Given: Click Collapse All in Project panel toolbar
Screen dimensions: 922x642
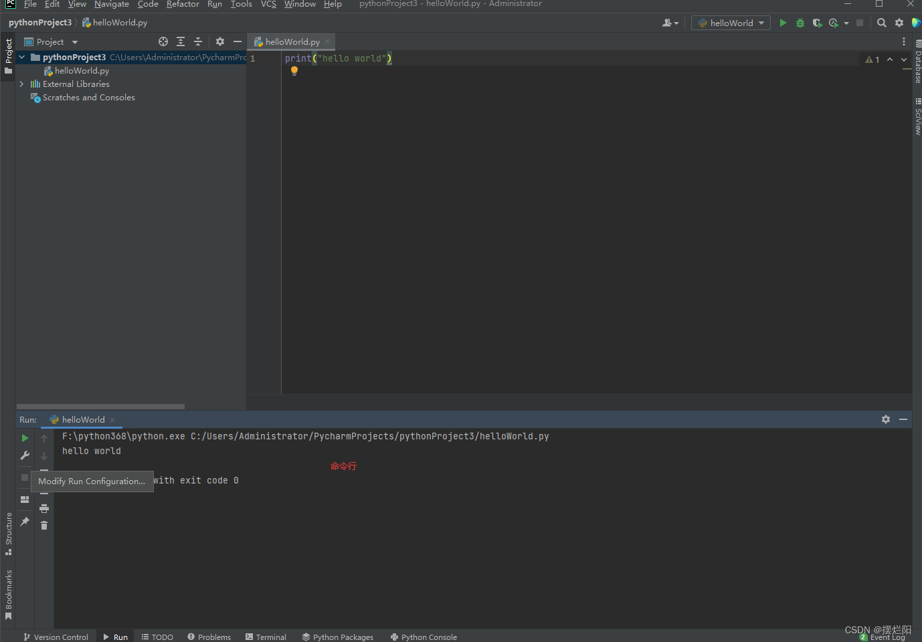Looking at the screenshot, I should click(x=198, y=41).
